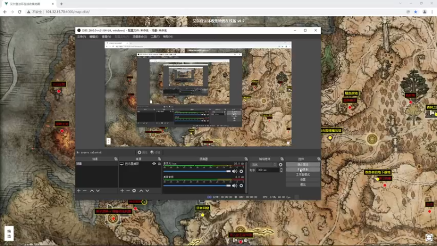Reload the Chrome page

click(20, 11)
